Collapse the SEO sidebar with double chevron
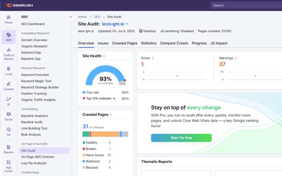282x176 pixels. click(x=71, y=17)
